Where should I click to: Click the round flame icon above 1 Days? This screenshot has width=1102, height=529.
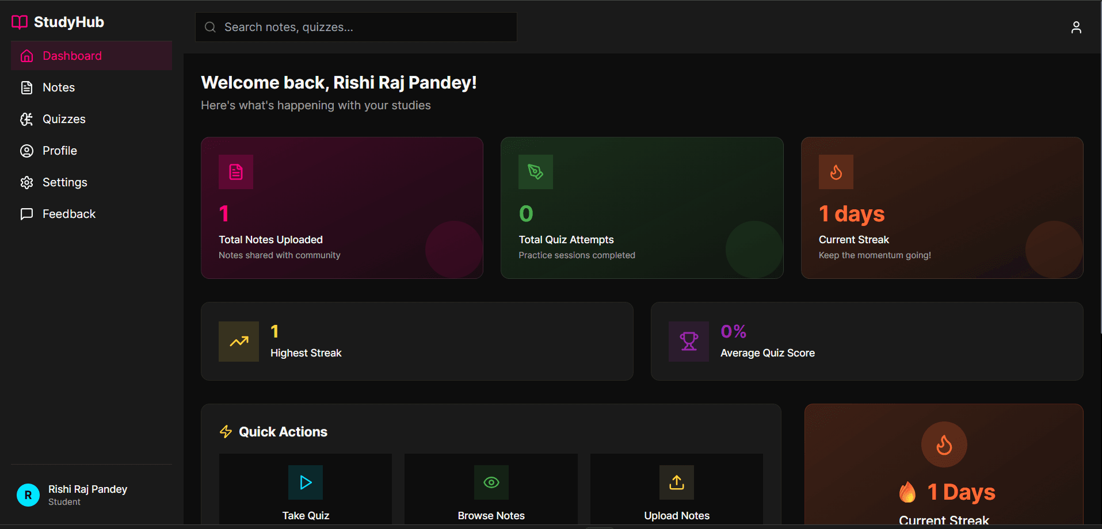tap(944, 444)
